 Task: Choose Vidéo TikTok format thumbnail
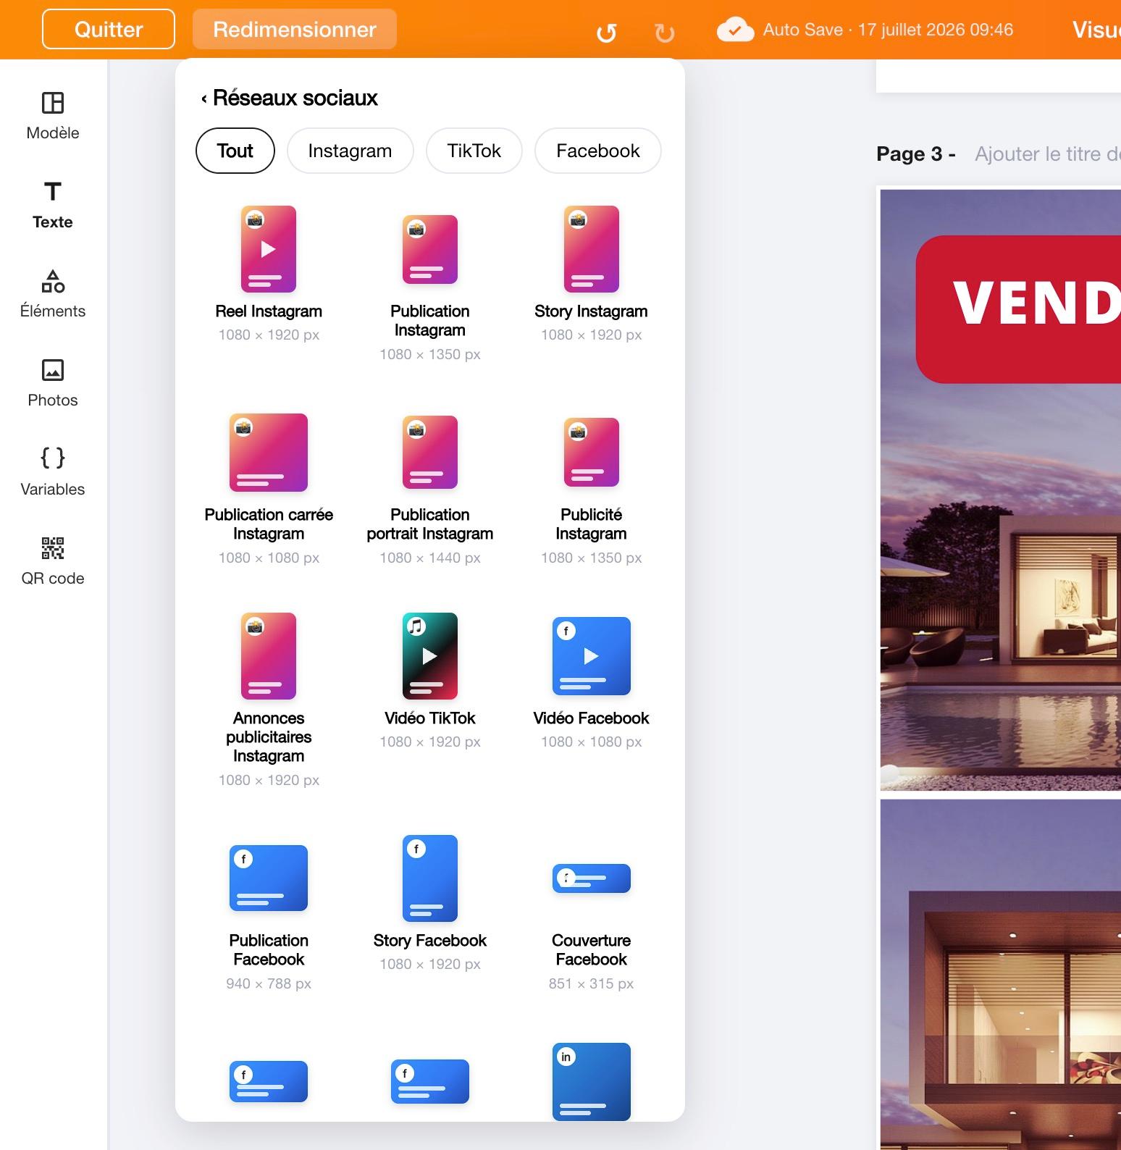pos(430,656)
